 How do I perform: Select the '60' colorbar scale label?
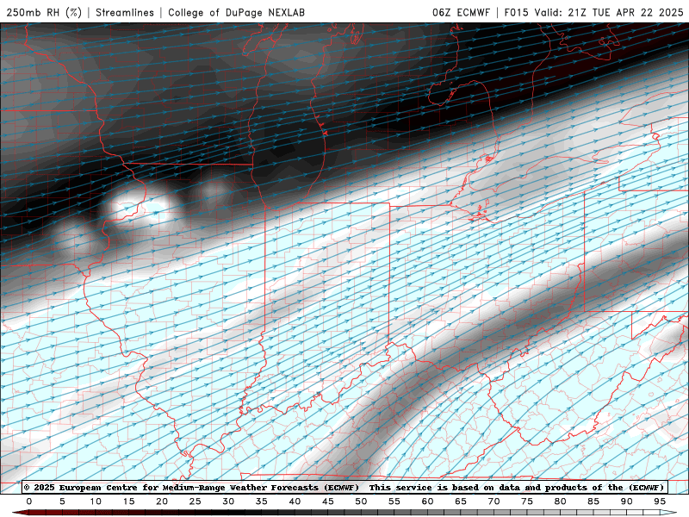coord(427,501)
